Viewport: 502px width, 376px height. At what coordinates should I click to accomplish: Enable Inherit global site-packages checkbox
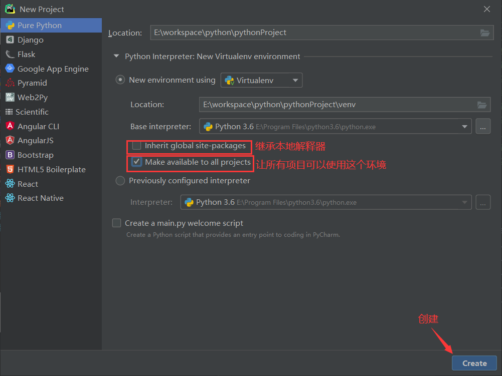(137, 146)
